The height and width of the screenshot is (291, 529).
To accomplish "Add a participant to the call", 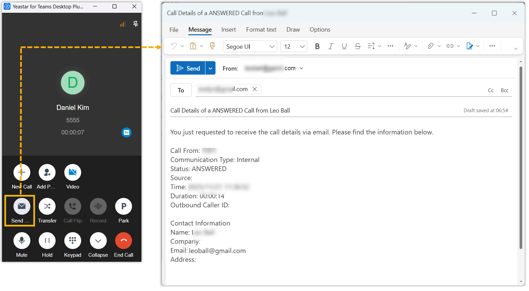I will (47, 172).
